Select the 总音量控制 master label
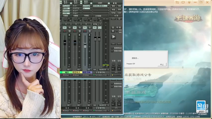Screen dimensions: 212x119 [100, 72]
